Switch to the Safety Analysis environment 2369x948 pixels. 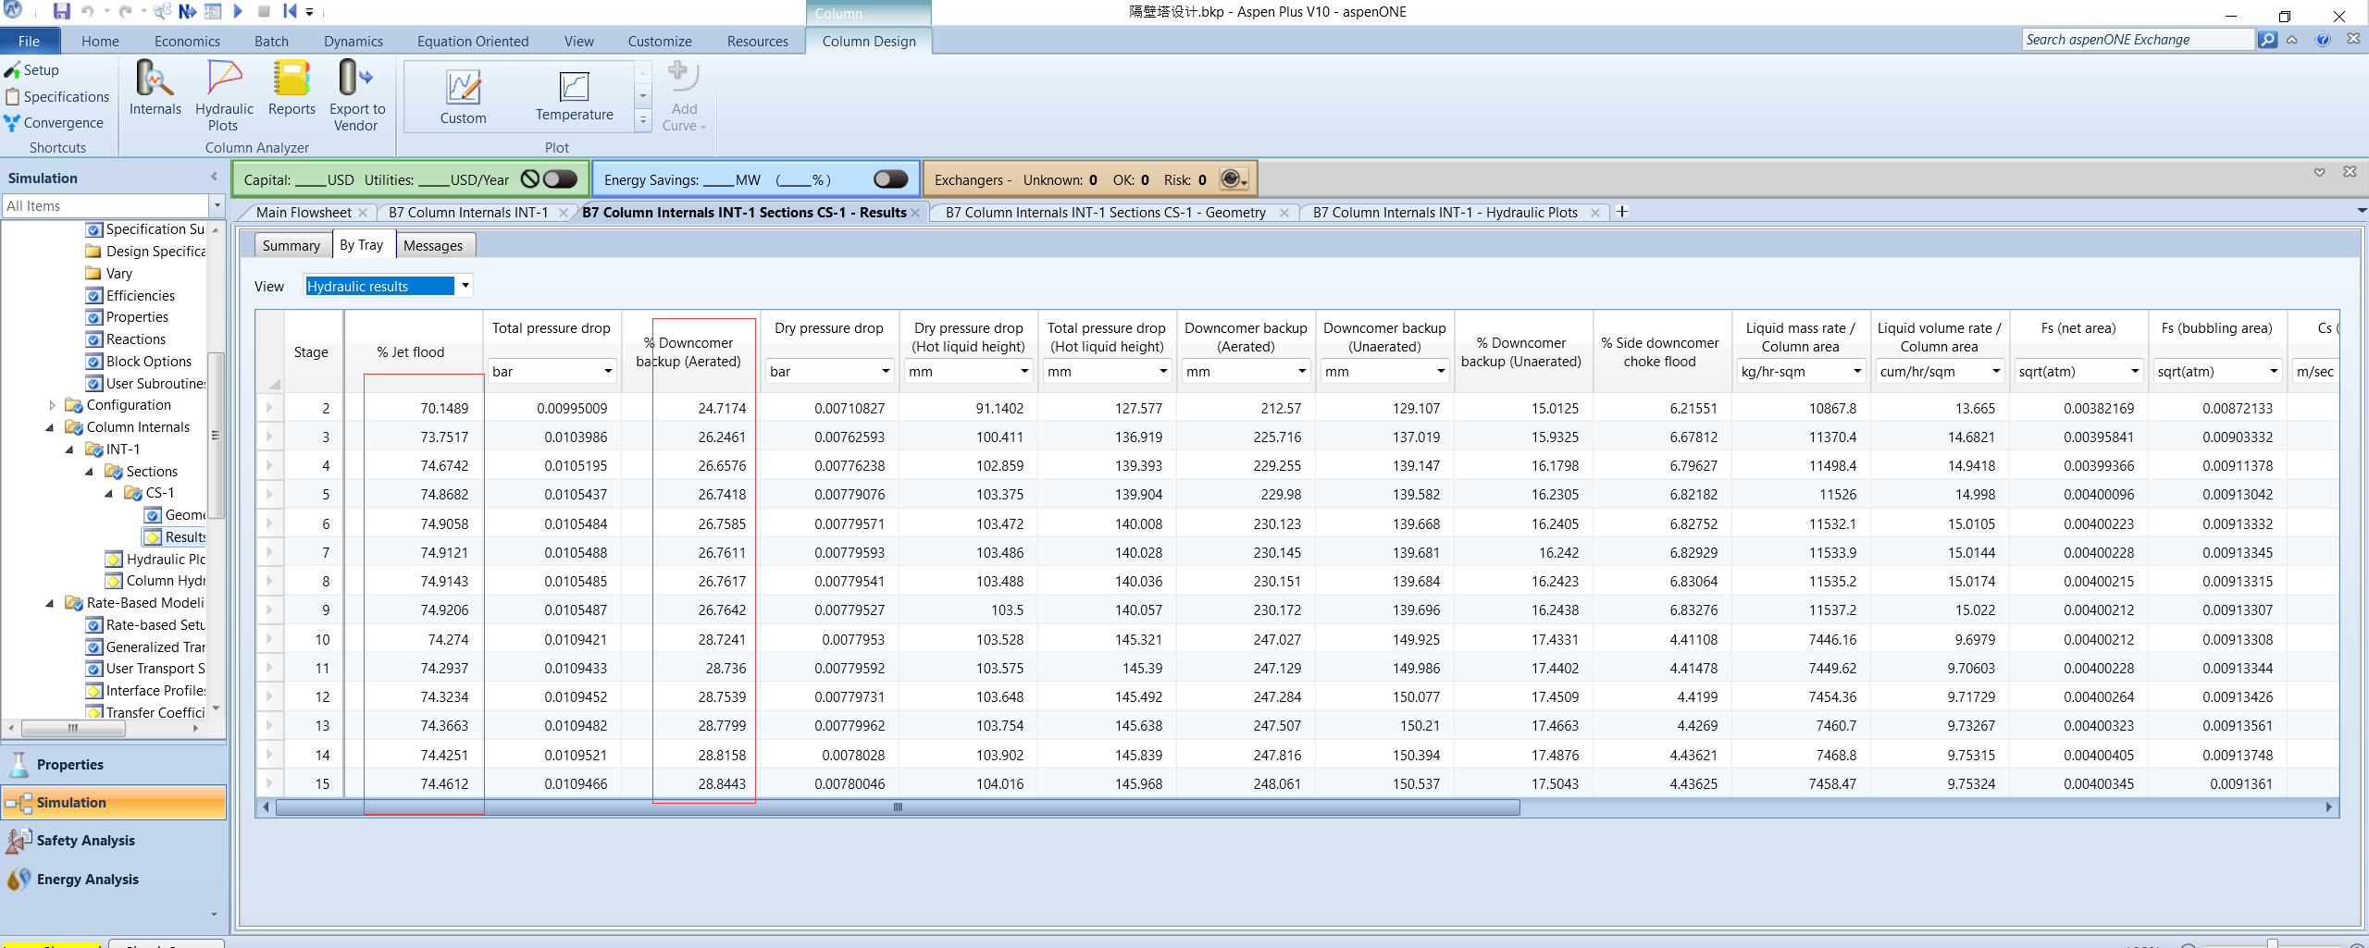(113, 841)
